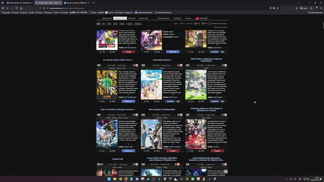
Task: Click score star 5 on Grand Blue card
Action: [178, 101]
